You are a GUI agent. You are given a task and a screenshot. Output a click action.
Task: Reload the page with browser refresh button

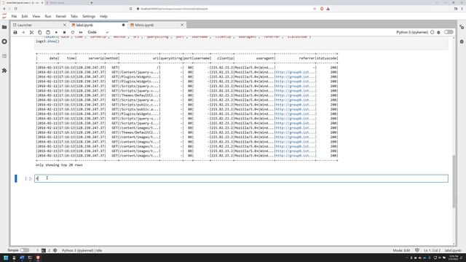pyautogui.click(x=16, y=9)
